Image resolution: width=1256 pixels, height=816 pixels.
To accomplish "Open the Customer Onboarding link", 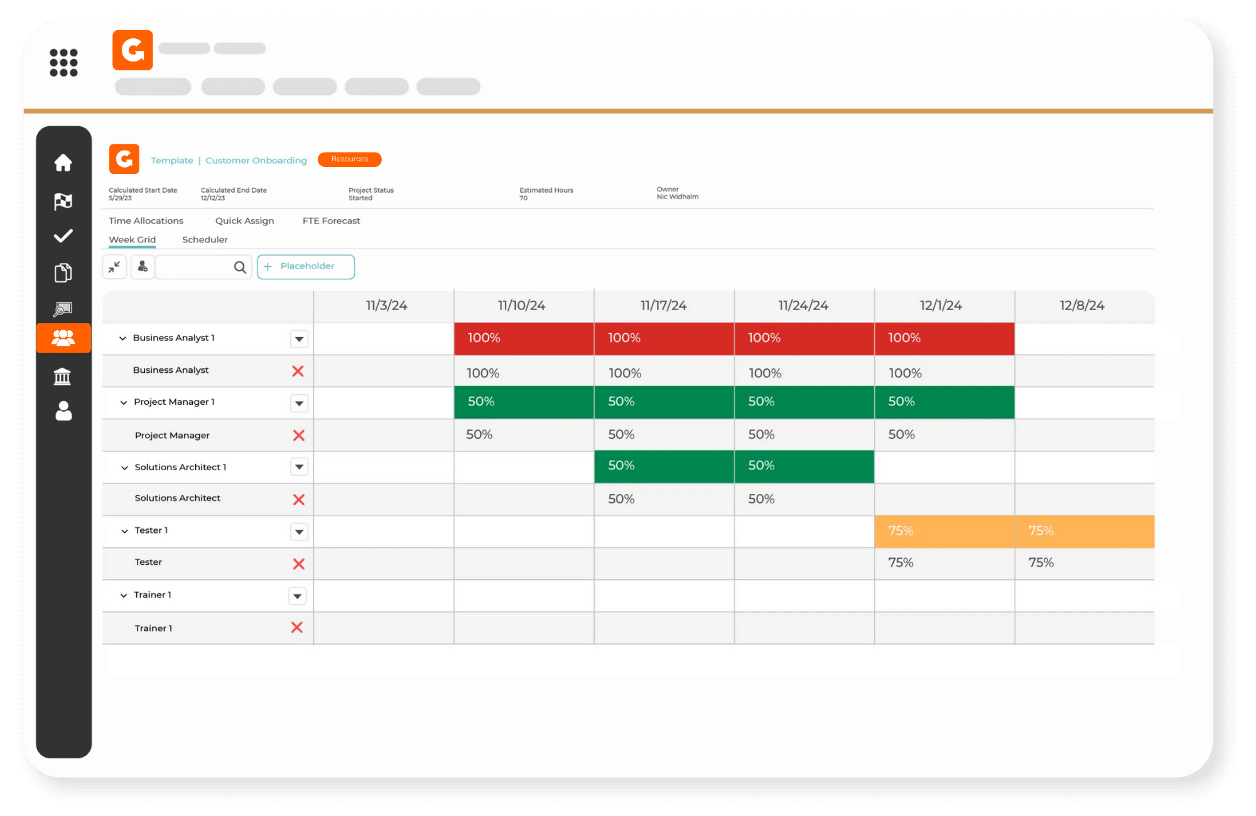I will click(x=256, y=161).
